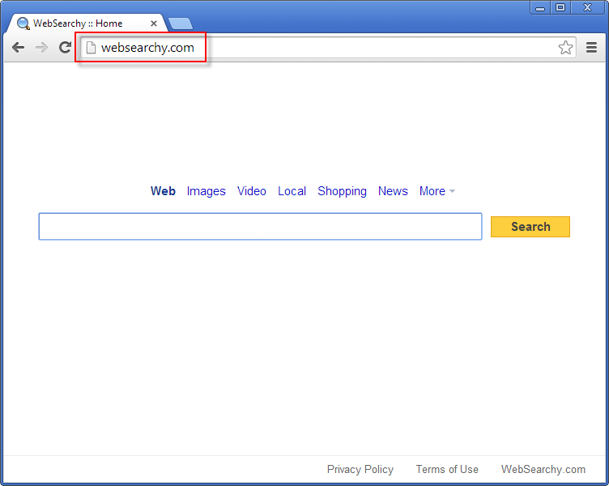Switch to Images search
Image resolution: width=609 pixels, height=486 pixels.
206,191
